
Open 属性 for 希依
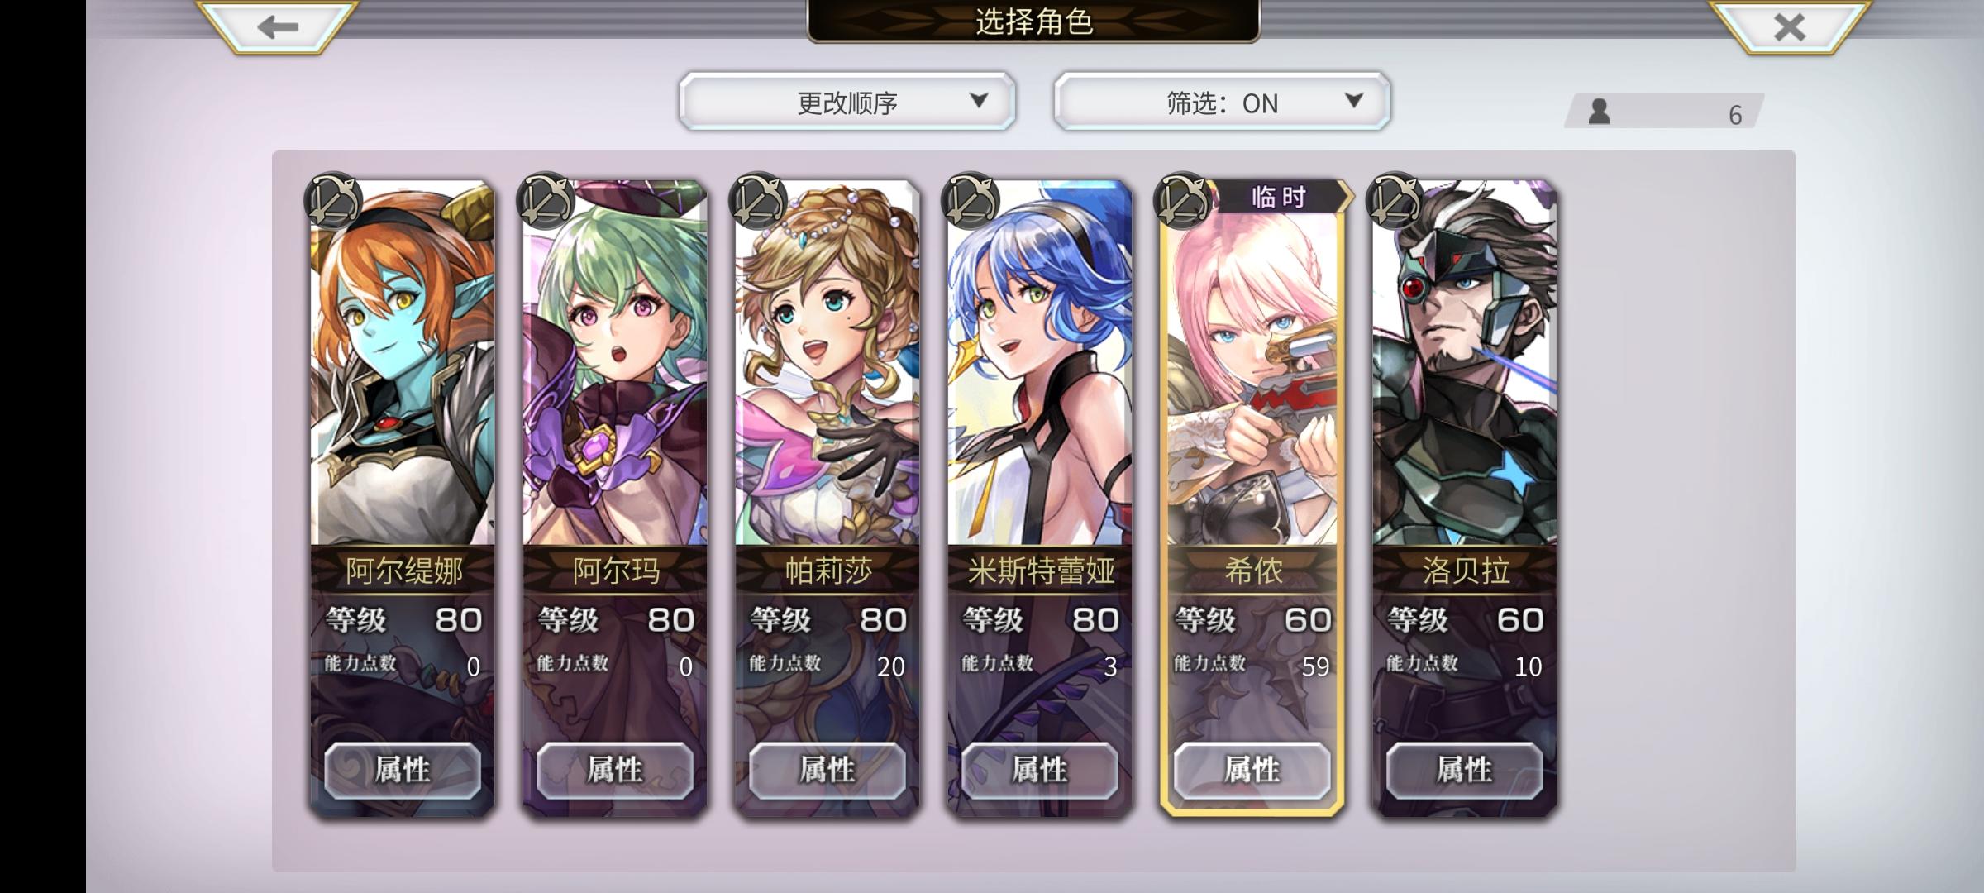click(x=1252, y=770)
